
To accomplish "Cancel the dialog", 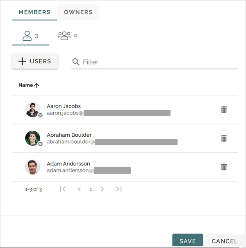I will coord(225,241).
